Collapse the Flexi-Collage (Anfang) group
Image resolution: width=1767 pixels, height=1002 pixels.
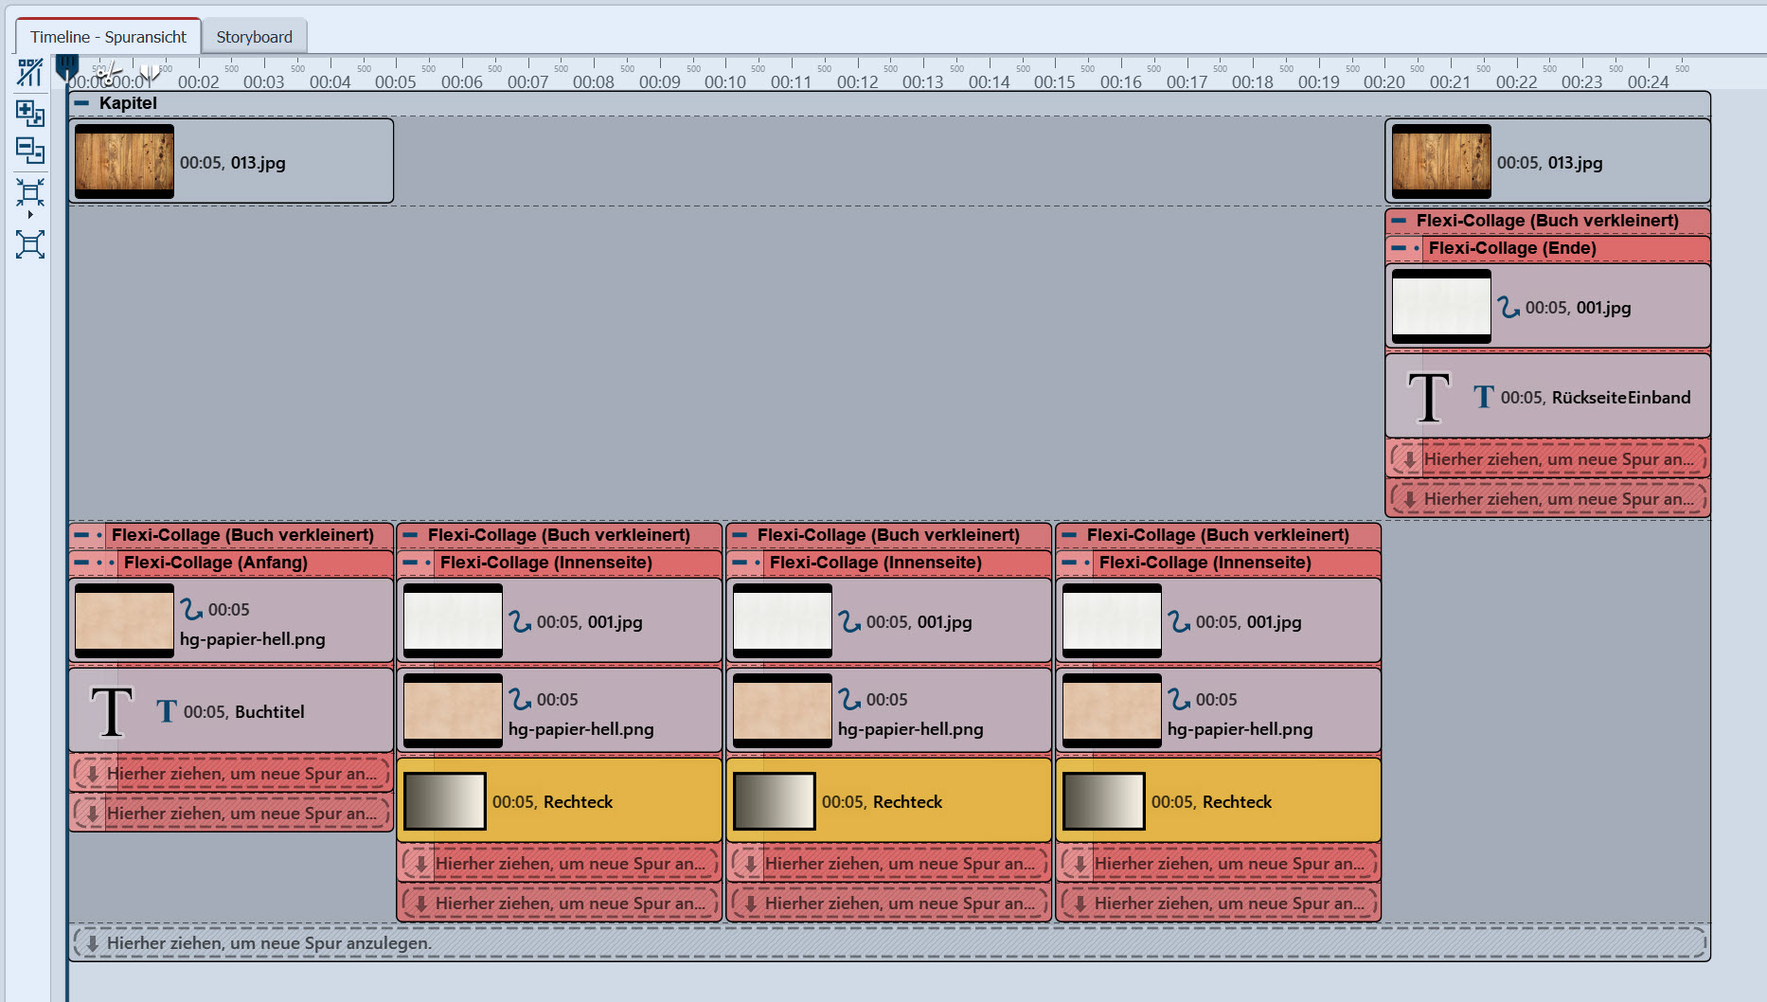82,563
